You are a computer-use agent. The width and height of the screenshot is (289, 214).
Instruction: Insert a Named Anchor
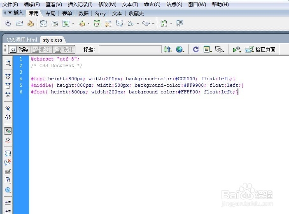30,23
